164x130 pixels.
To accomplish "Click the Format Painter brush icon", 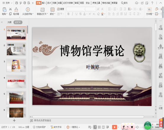I will (x=16, y=10).
